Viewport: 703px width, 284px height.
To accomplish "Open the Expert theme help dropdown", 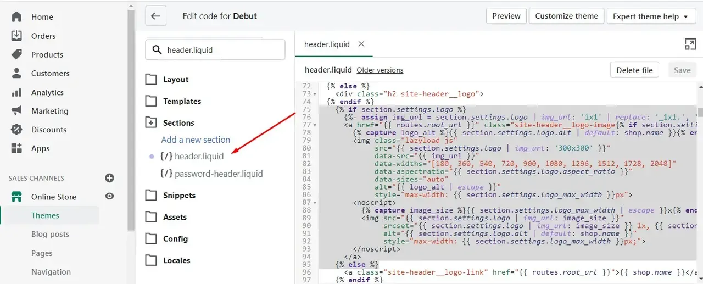I will [x=650, y=16].
